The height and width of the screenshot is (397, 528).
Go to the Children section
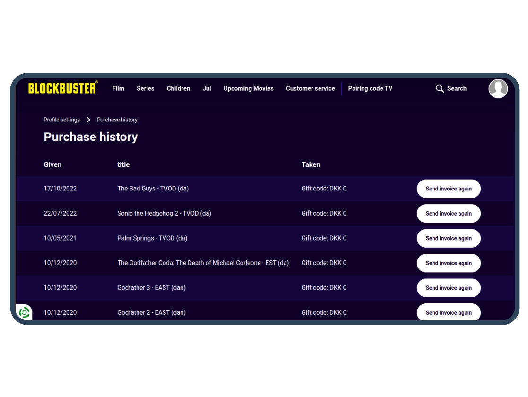tap(179, 88)
